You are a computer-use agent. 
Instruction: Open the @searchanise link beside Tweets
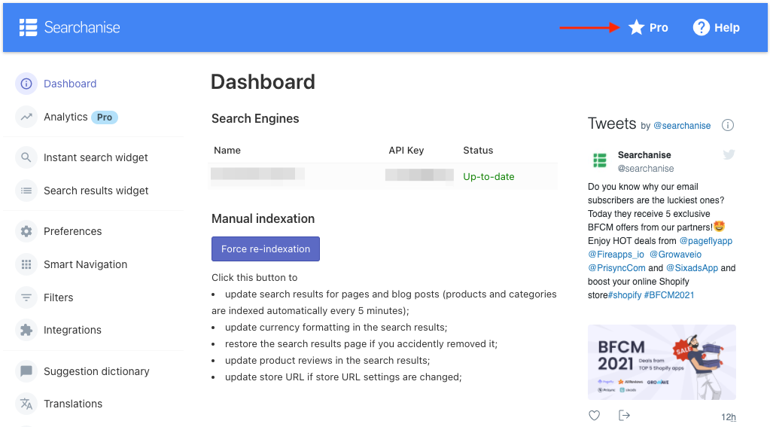coord(682,126)
